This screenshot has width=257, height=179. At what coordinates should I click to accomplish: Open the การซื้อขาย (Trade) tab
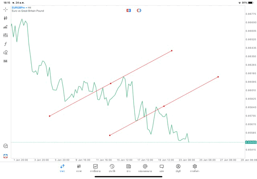click(96, 168)
